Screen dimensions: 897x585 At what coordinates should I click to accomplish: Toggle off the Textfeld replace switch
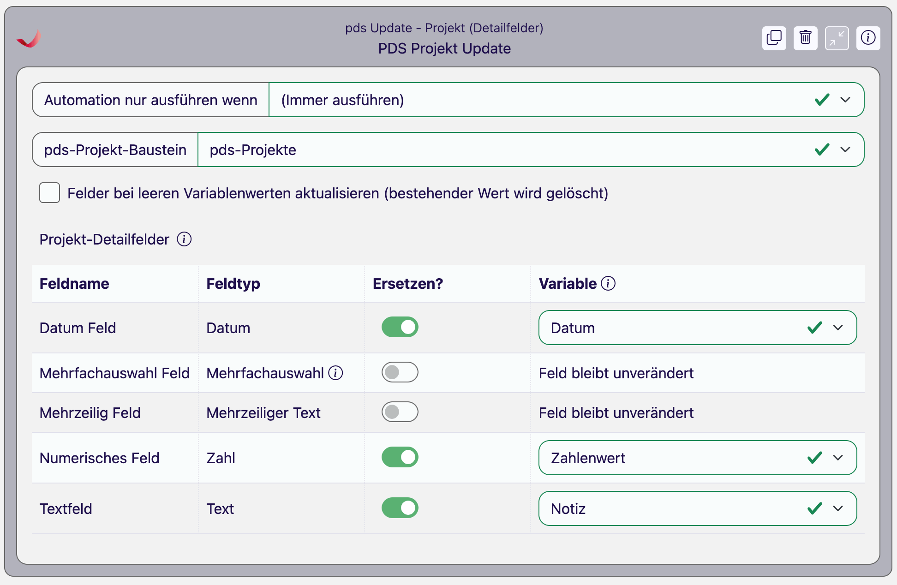[x=400, y=508]
